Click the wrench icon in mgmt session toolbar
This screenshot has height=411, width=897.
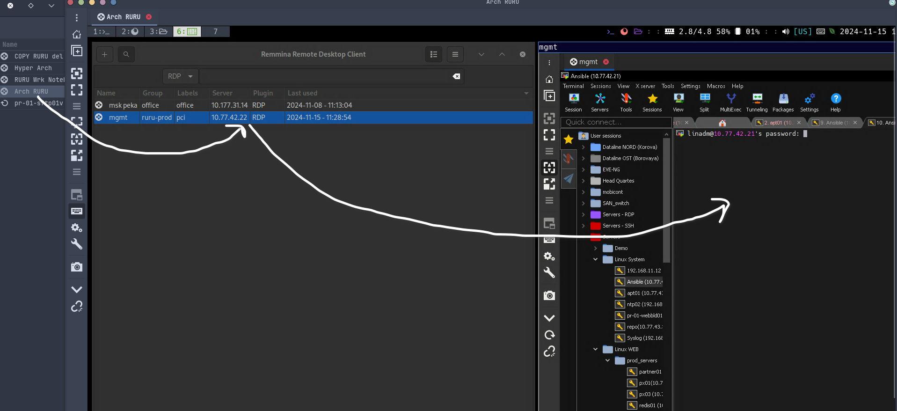[549, 272]
